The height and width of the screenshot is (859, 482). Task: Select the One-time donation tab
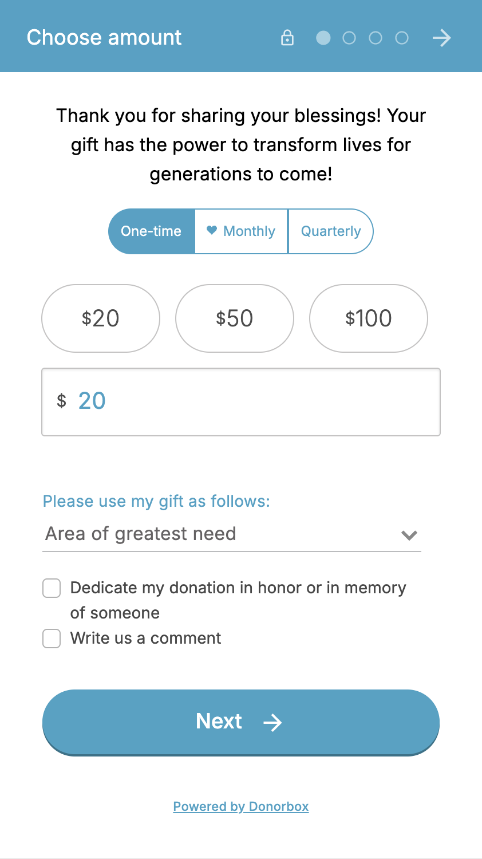tap(152, 231)
